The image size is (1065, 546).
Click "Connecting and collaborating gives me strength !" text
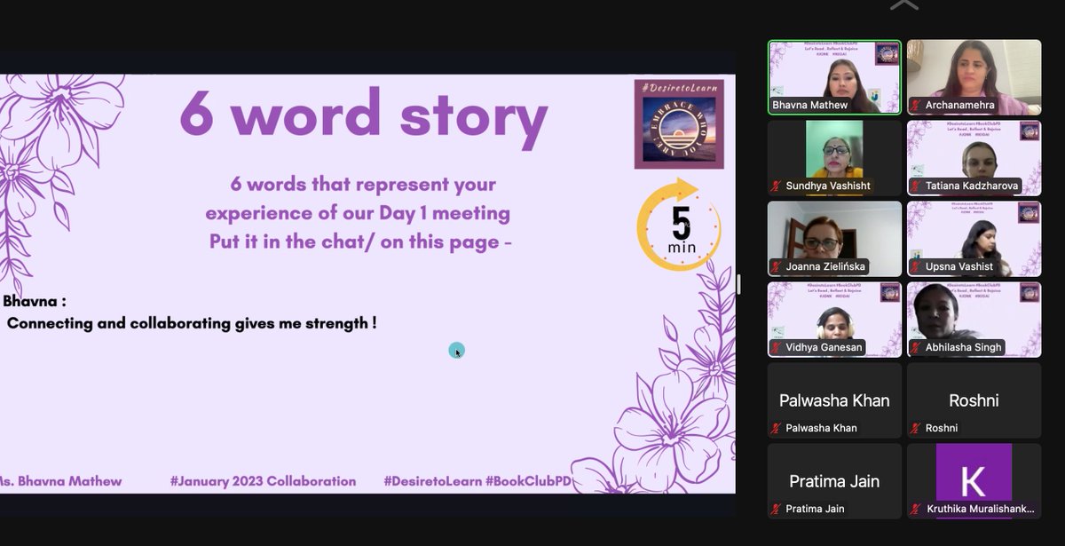point(192,323)
